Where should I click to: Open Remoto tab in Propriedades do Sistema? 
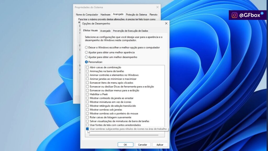point(153,15)
